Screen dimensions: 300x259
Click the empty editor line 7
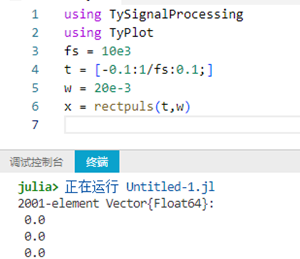coord(182,125)
